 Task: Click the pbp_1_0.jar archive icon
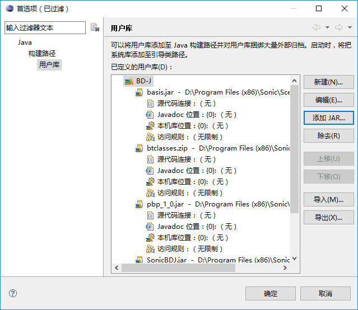point(139,204)
